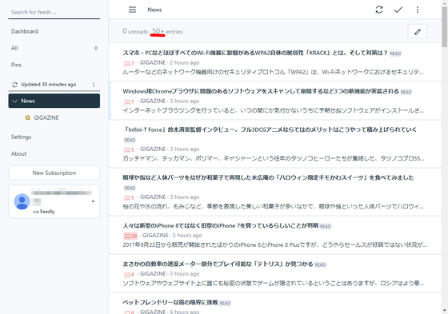Viewport: 448px width, 314px height.
Task: Click the bookmark count 20 on the iPhone article
Action: click(131, 236)
